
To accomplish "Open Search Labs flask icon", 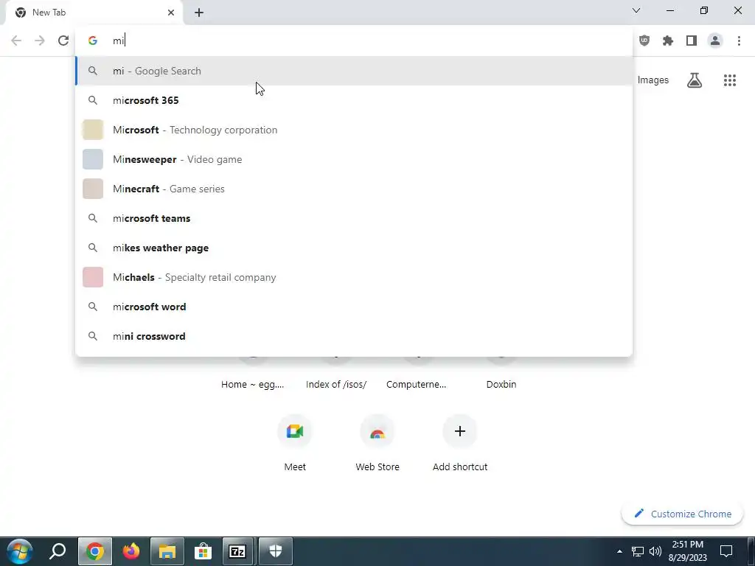I will [x=695, y=80].
